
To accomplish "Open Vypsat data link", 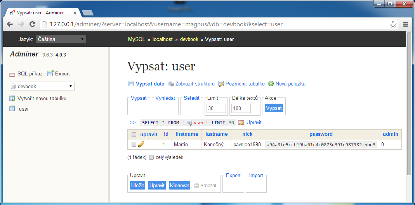I will tap(150, 84).
